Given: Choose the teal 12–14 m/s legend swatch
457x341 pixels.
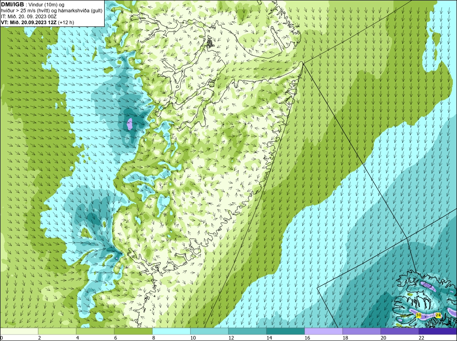Looking at the screenshot, I should click(247, 331).
